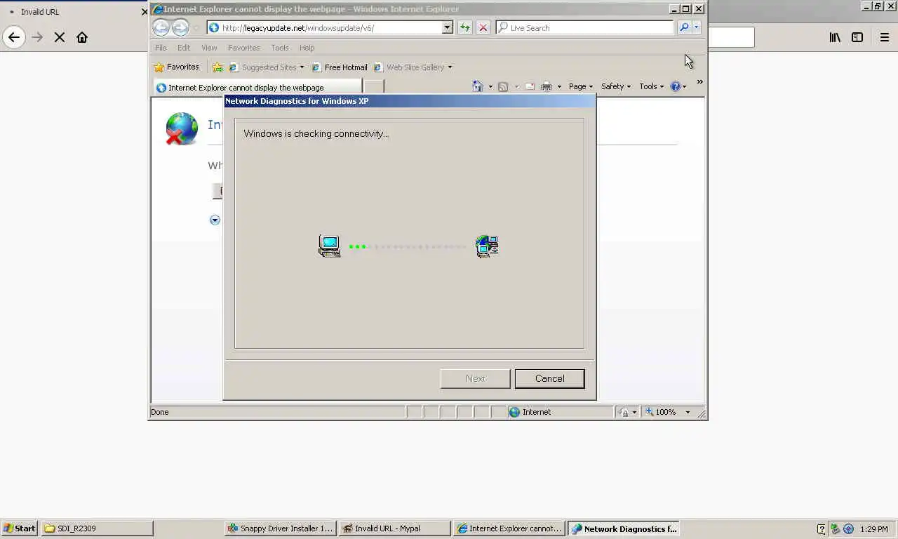Click the Network Diagnostics taskbar button
Image resolution: width=898 pixels, height=539 pixels.
[x=624, y=528]
